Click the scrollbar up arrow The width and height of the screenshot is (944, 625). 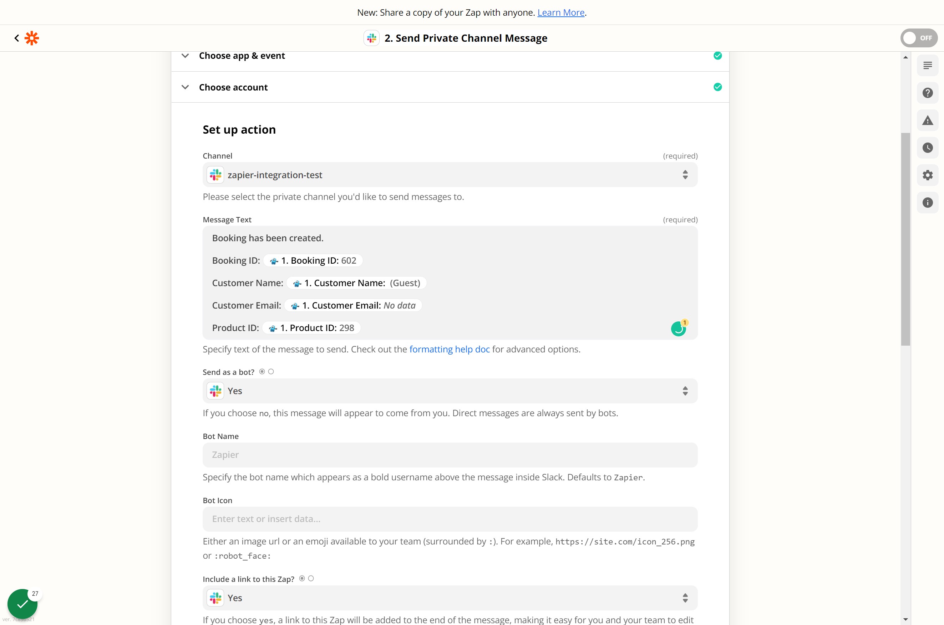coord(905,57)
